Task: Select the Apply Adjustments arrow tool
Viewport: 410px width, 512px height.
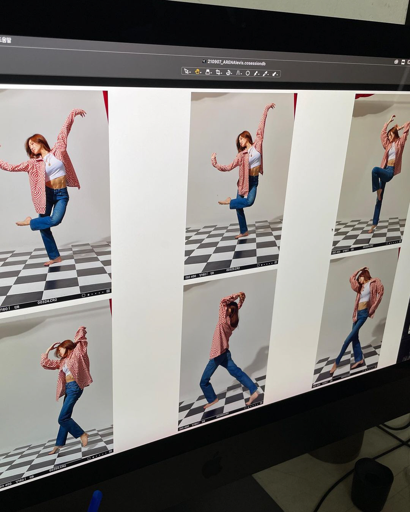Action: tap(274, 74)
